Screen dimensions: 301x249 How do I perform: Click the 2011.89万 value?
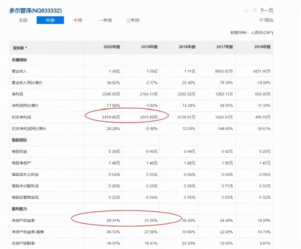pos(149,117)
